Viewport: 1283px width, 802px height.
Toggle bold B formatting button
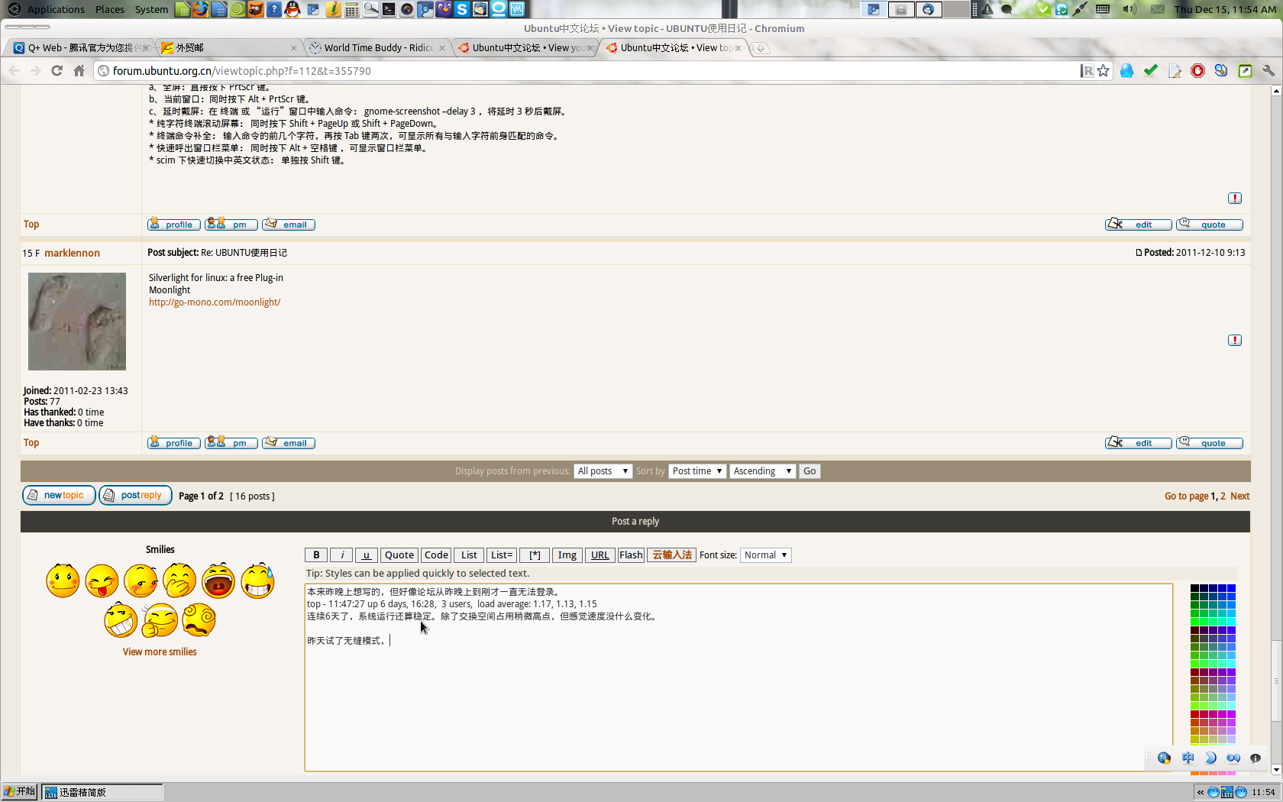tap(316, 555)
